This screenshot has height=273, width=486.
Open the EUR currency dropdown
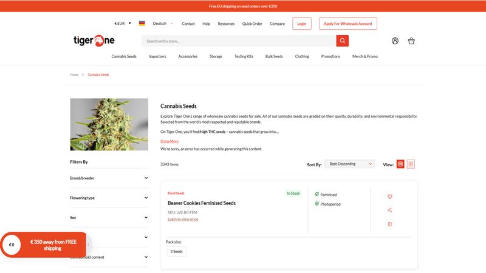[x=123, y=24]
